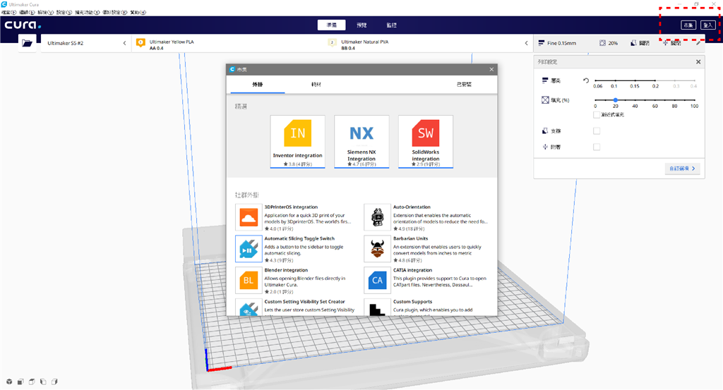Screen dimensions: 723x390
Task: Set infill slider to 40 percent
Action: (x=635, y=100)
